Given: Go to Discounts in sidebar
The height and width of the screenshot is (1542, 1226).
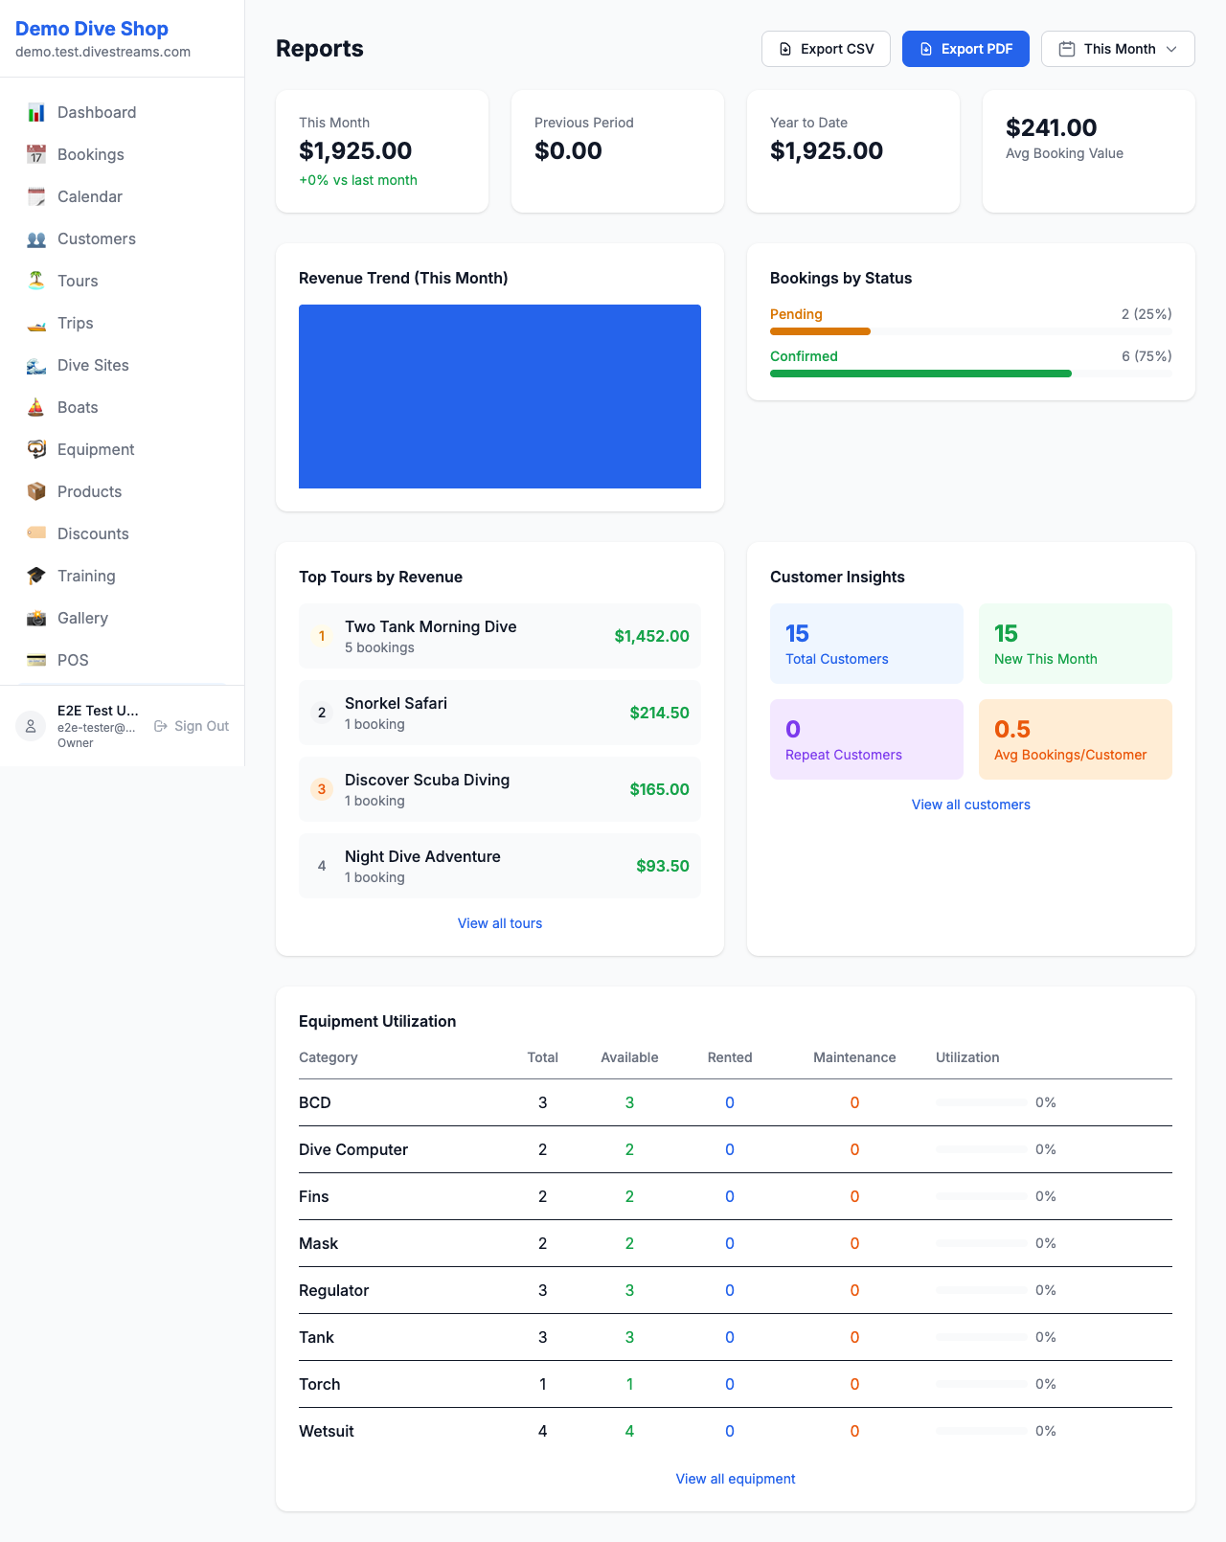Looking at the screenshot, I should coord(93,534).
